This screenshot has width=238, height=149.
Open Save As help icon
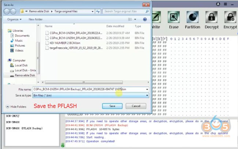click(145, 19)
